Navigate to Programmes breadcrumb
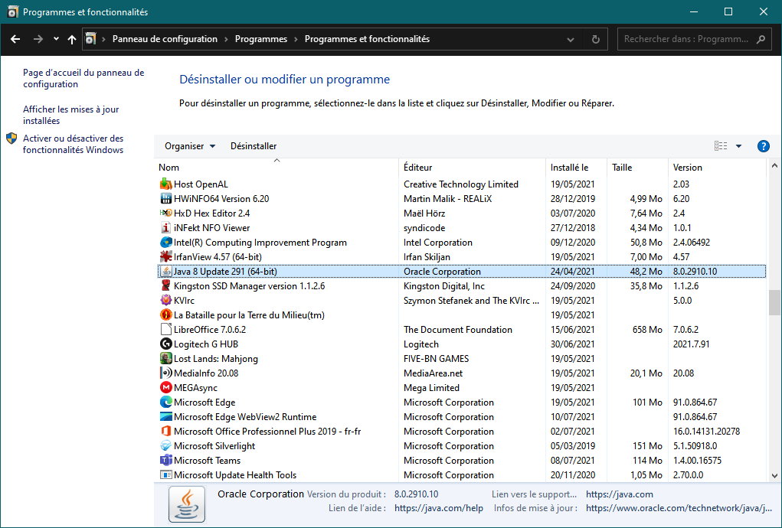 pyautogui.click(x=261, y=39)
